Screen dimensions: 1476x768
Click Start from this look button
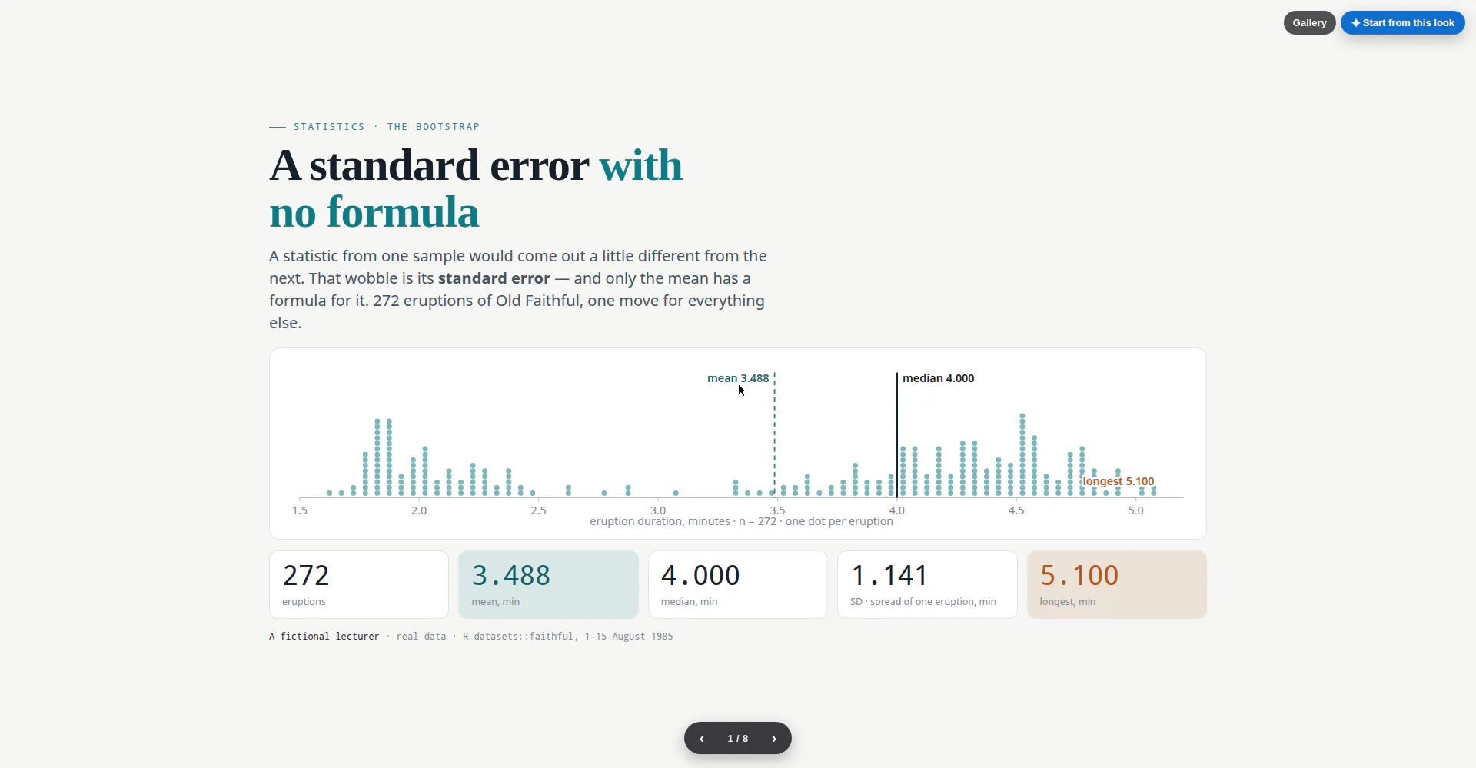[1403, 23]
